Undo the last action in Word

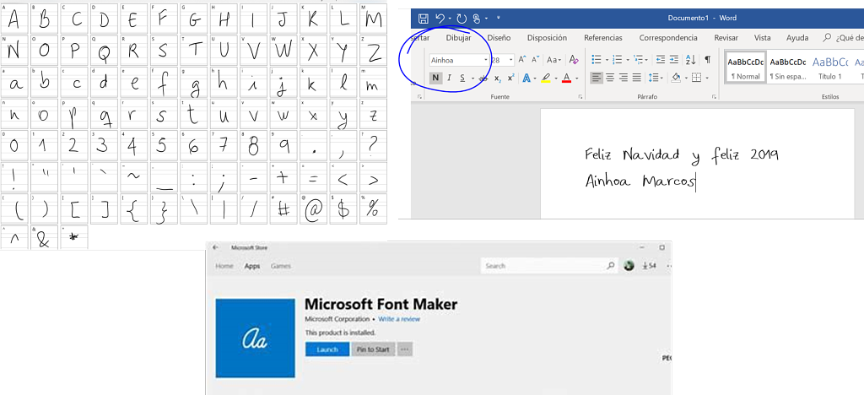440,19
